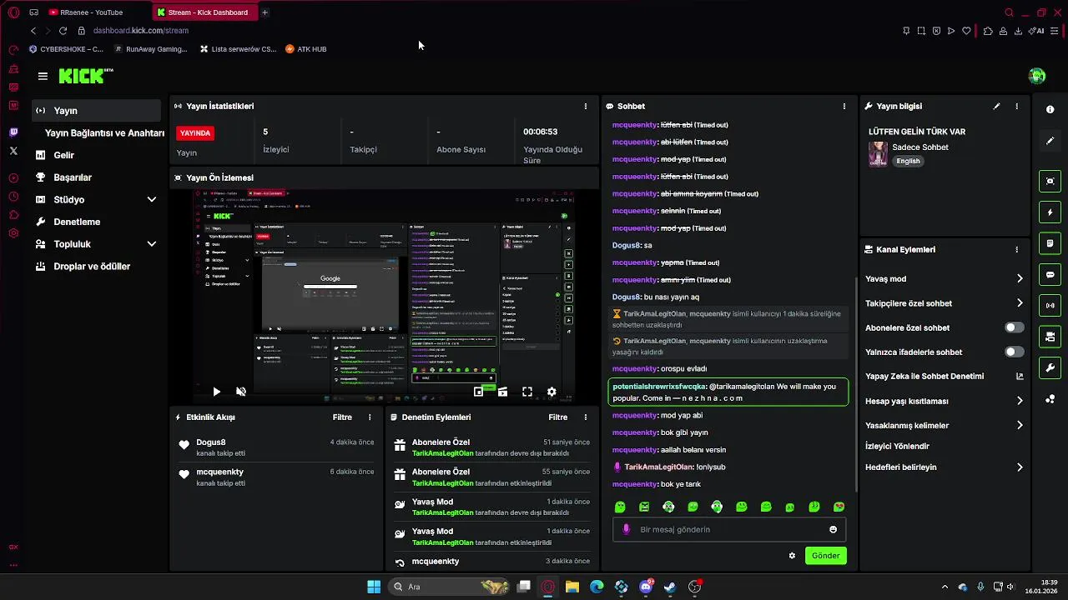
Task: Open Yavaş mod settings
Action: pyautogui.click(x=944, y=278)
